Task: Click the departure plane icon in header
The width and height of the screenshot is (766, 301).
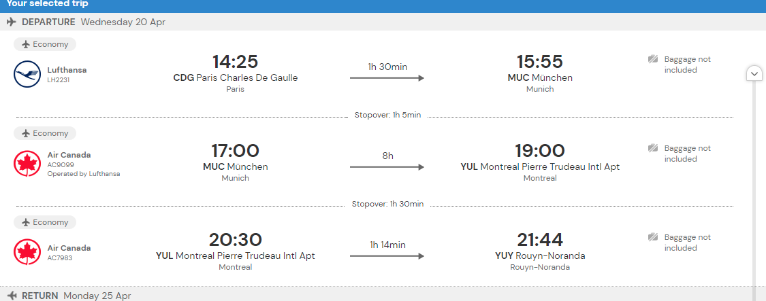Action: (12, 22)
